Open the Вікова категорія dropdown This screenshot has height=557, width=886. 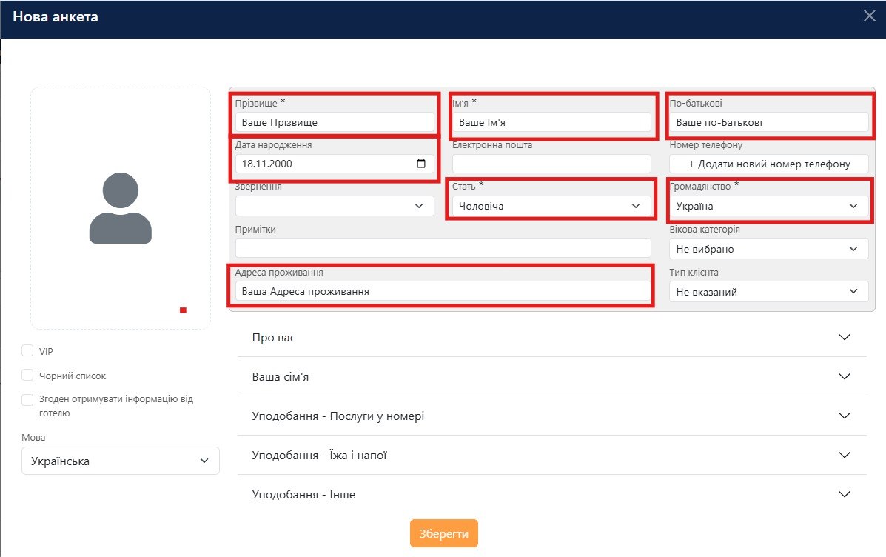[768, 249]
